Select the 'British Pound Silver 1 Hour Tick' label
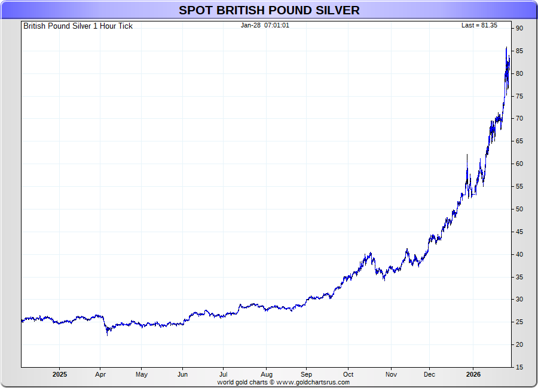This screenshot has height=388, width=538. click(x=78, y=26)
